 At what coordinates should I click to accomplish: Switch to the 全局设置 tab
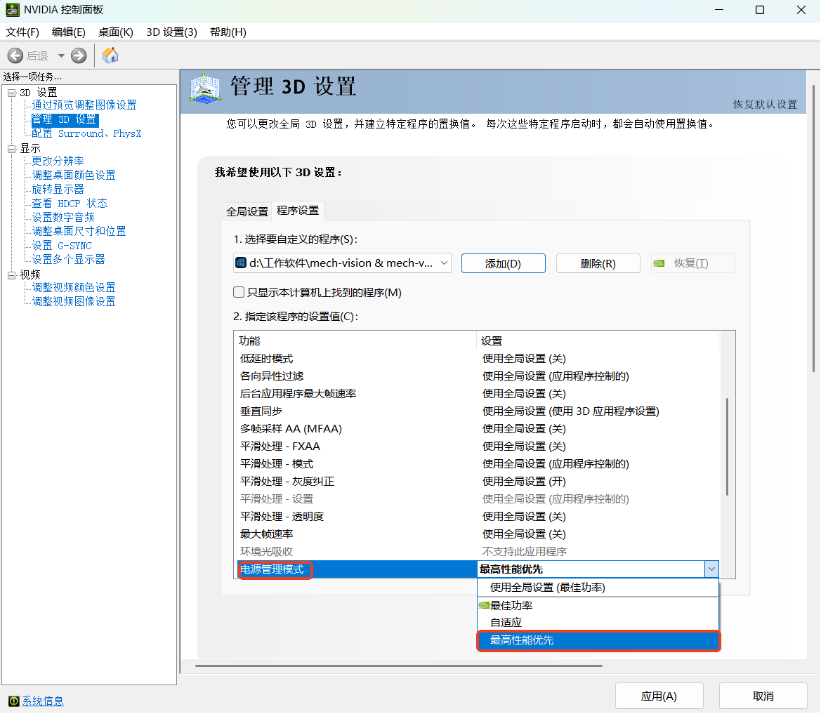click(247, 210)
